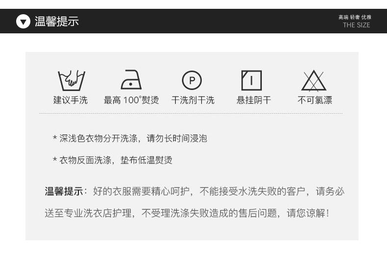Click THE SIZE text in header
Screen dimensions: 387x257
tap(356, 25)
